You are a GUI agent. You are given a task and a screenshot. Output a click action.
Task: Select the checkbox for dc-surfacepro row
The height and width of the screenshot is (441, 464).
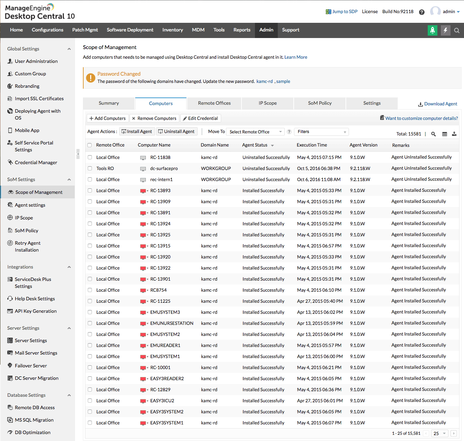[x=90, y=168]
